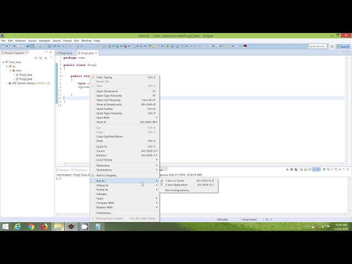Collapse the src folder node
This screenshot has width=352, height=264.
[7, 66]
